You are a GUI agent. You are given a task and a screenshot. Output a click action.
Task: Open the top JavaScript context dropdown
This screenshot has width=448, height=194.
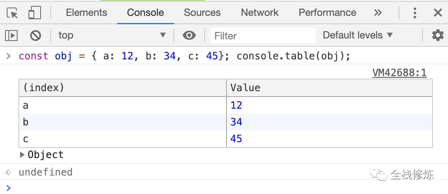coord(112,36)
